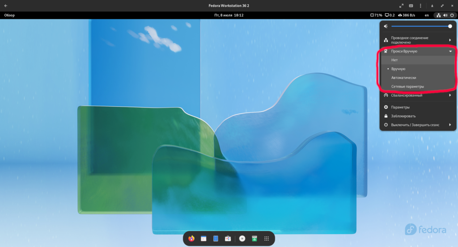Open GNOME Software from the dock
Screen dimensions: 458x247
click(x=227, y=239)
